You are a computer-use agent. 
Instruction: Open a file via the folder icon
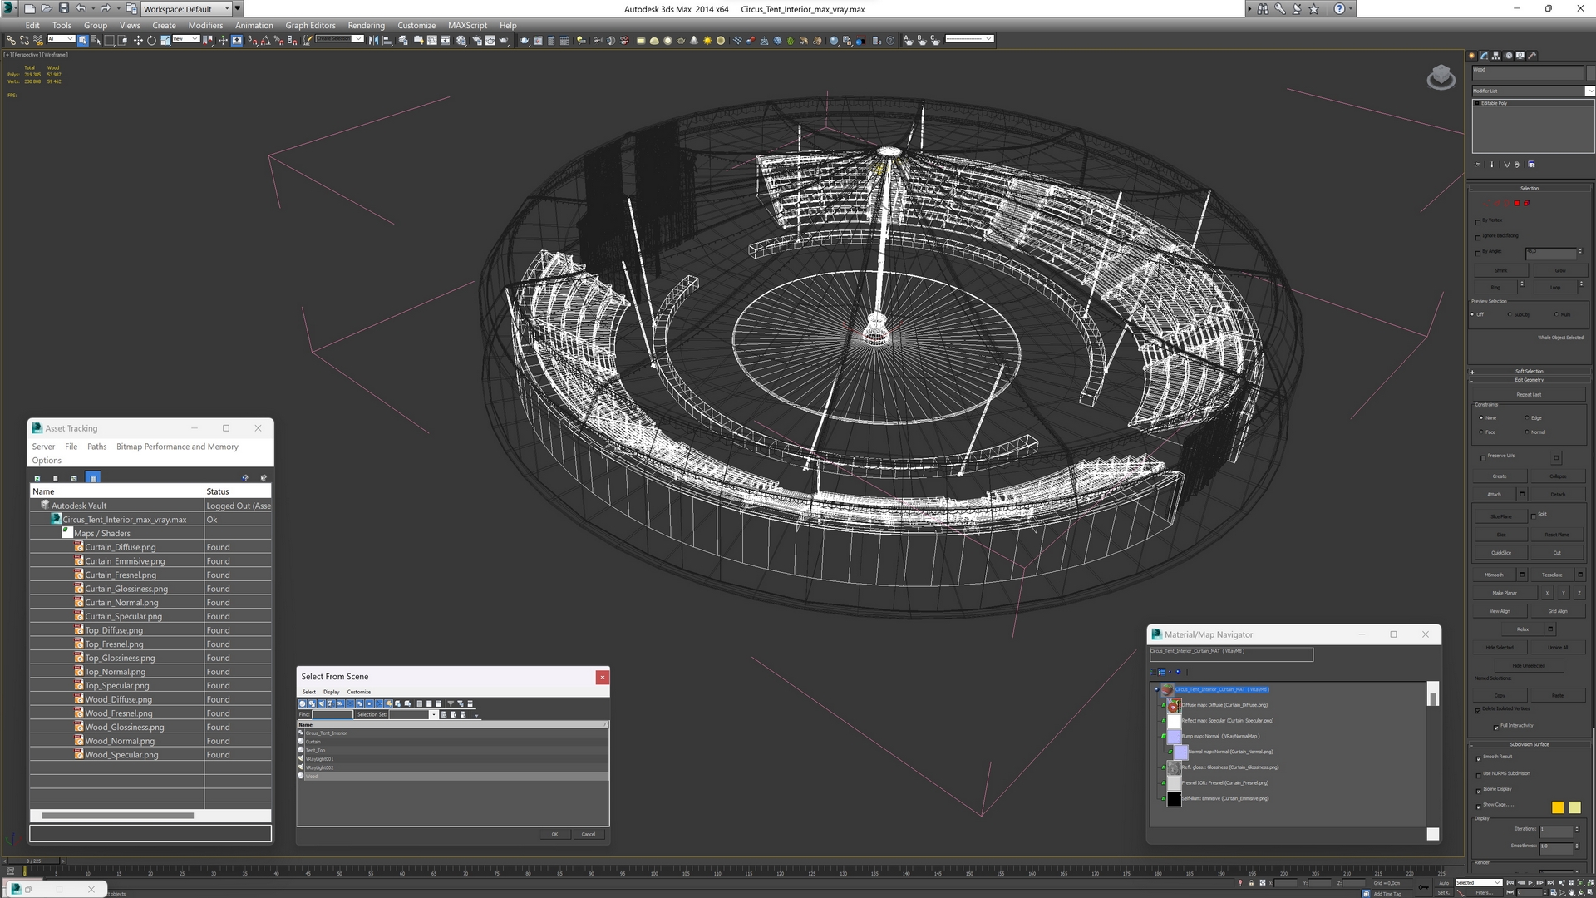click(x=47, y=8)
